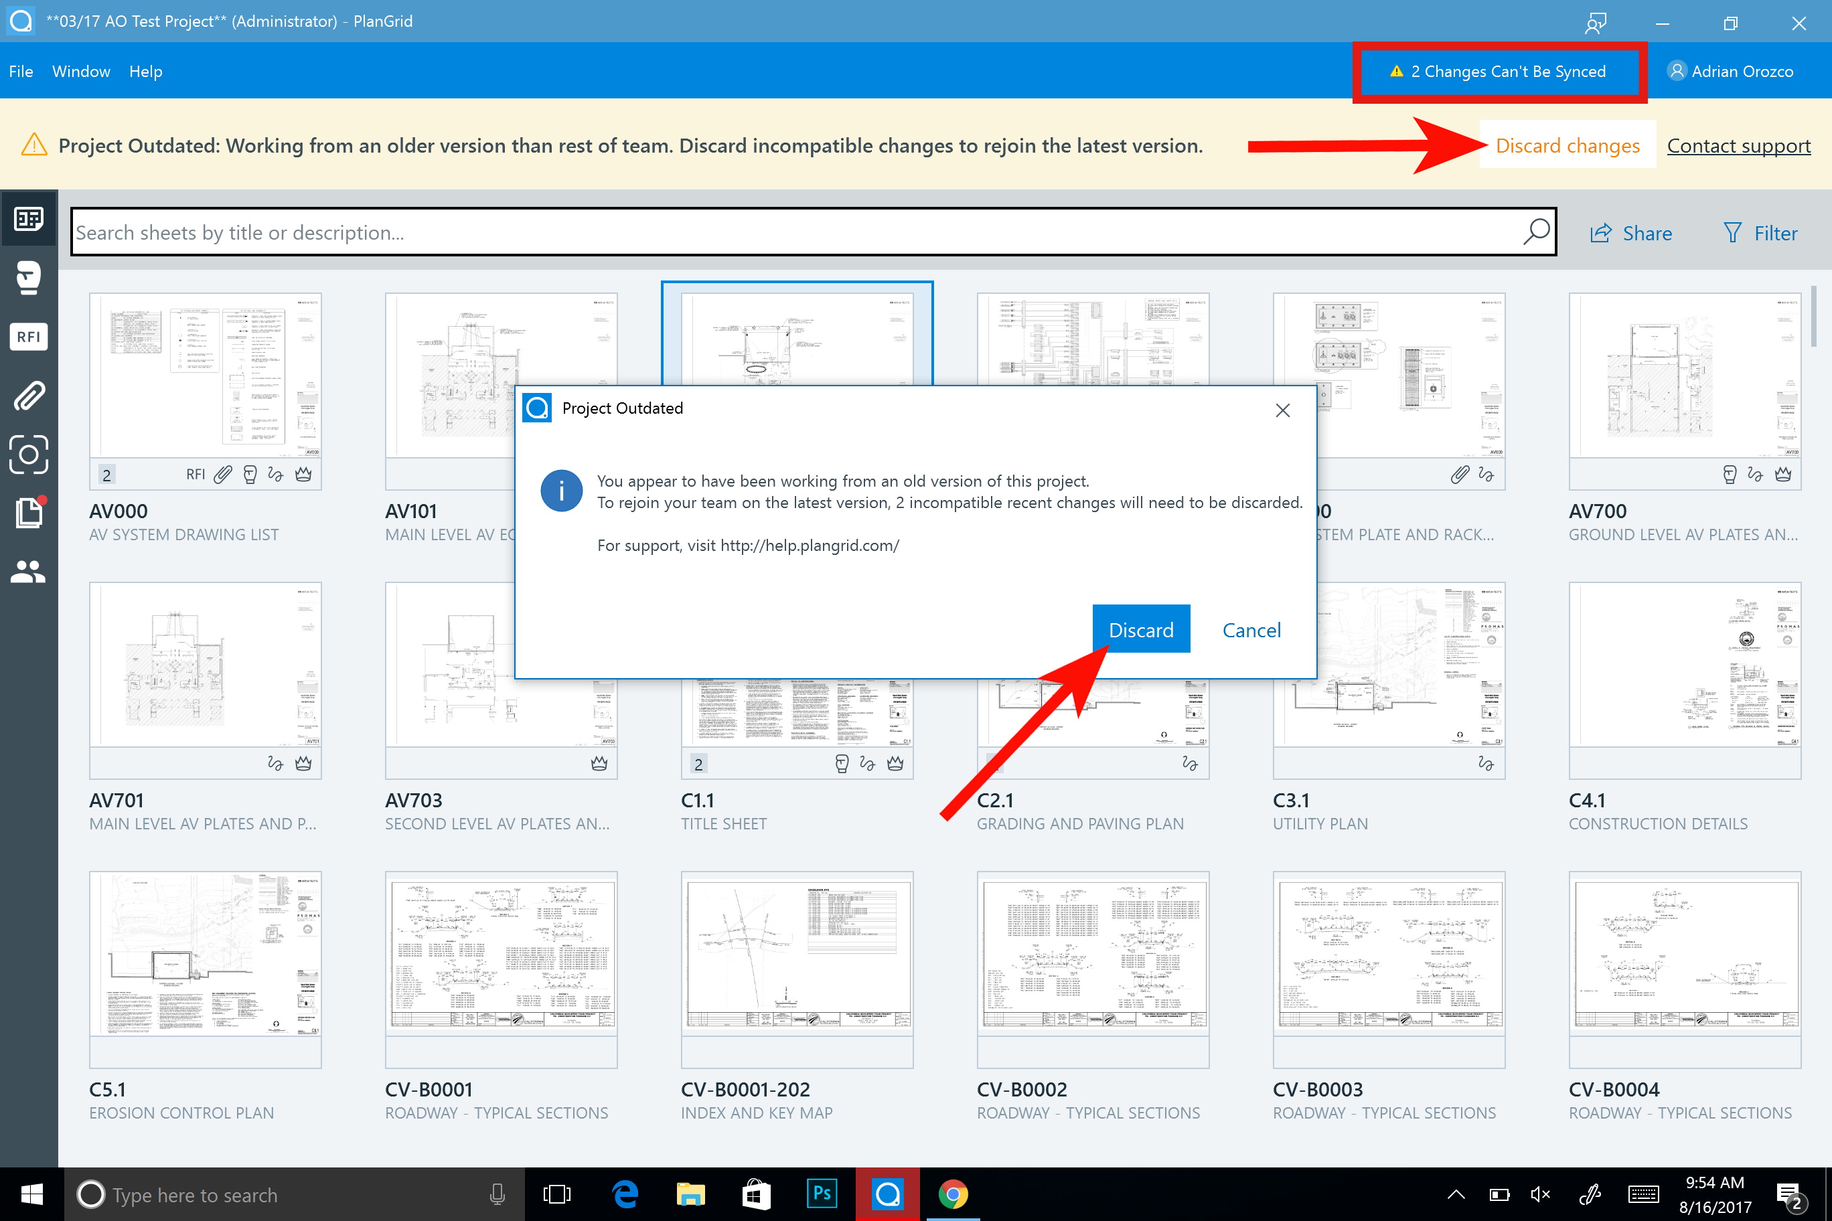The width and height of the screenshot is (1832, 1221).
Task: Open Documents icon with red badge
Action: tap(29, 512)
